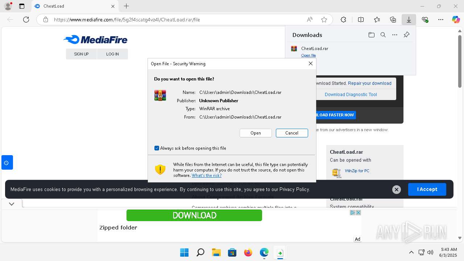Click the MediaFire logo
Viewport: 464px width, 261px height.
pos(95,40)
